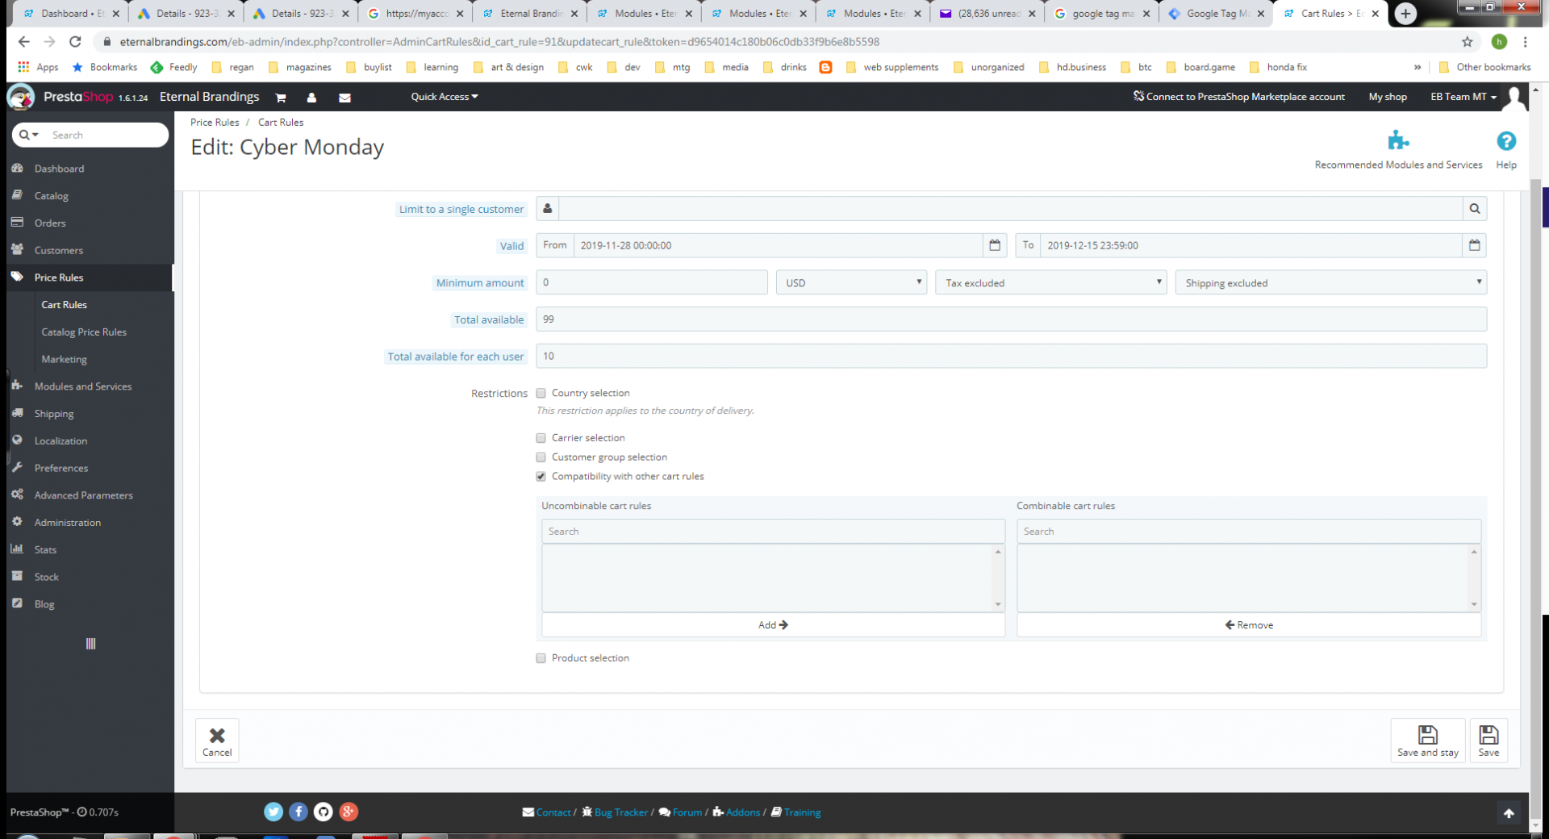Open the Help question mark icon
Image resolution: width=1549 pixels, height=839 pixels.
tap(1505, 141)
